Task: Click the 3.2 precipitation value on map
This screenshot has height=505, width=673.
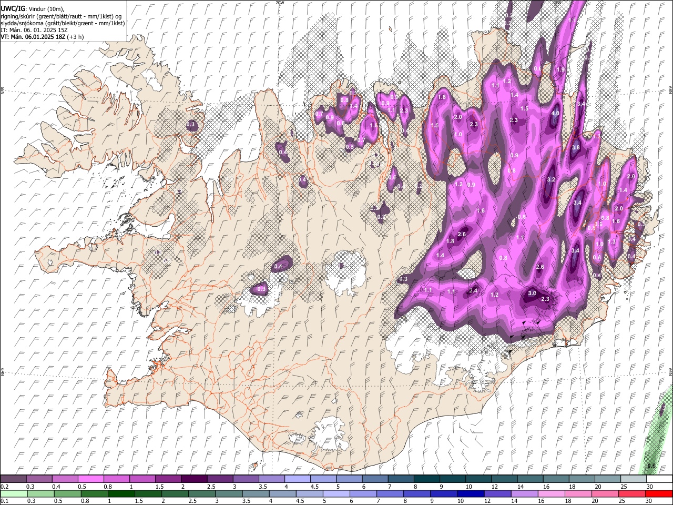Action: pyautogui.click(x=551, y=180)
